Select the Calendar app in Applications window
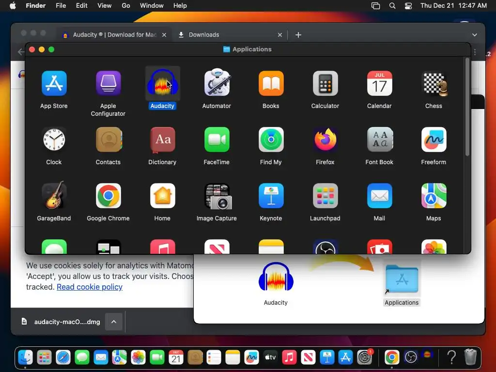This screenshot has height=372, width=496. pos(380,83)
